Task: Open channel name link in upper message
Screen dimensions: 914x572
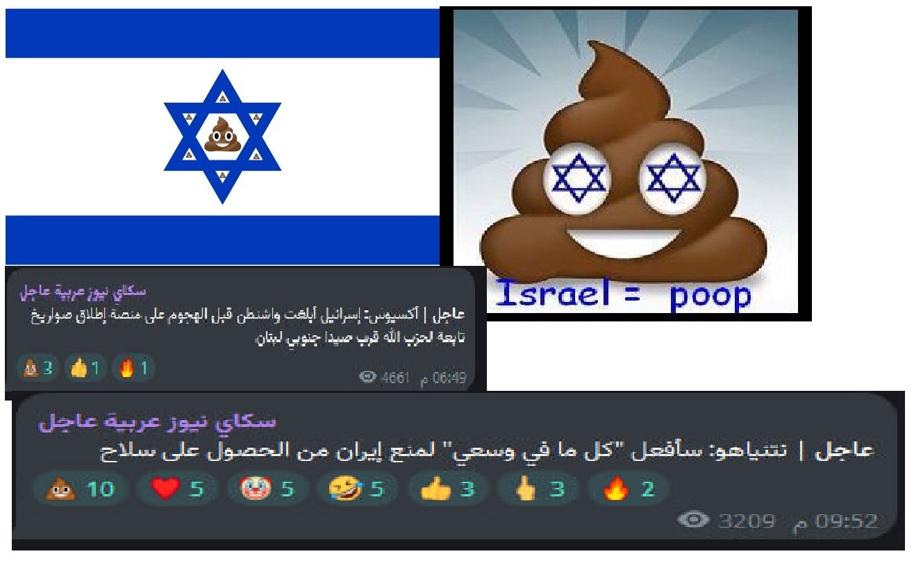Action: pos(83,292)
